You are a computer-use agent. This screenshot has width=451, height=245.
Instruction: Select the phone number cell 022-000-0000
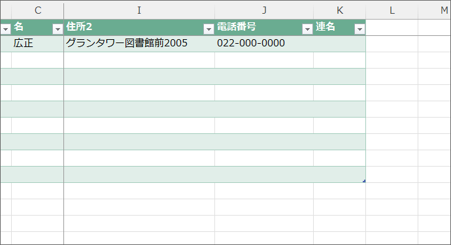[264, 44]
